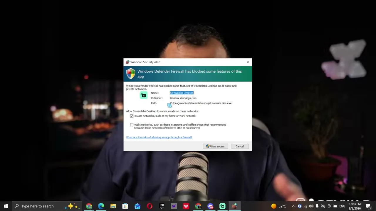The height and width of the screenshot is (211, 376).
Task: Click the taskbar search box
Action: [47, 206]
